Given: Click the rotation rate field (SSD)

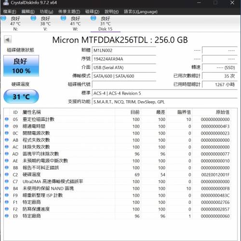Looking at the screenshot, I should pyautogui.click(x=220, y=67).
